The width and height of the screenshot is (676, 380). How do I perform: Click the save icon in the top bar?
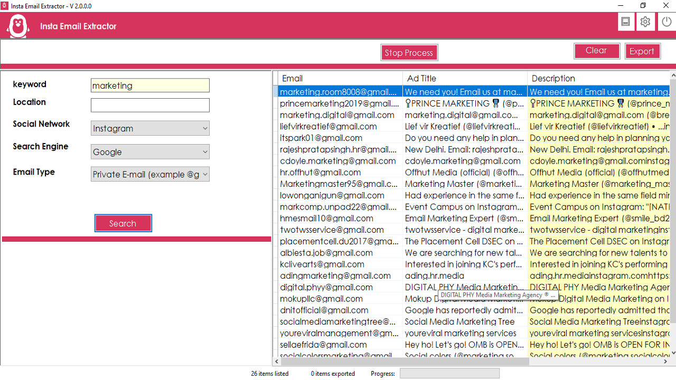pos(626,22)
